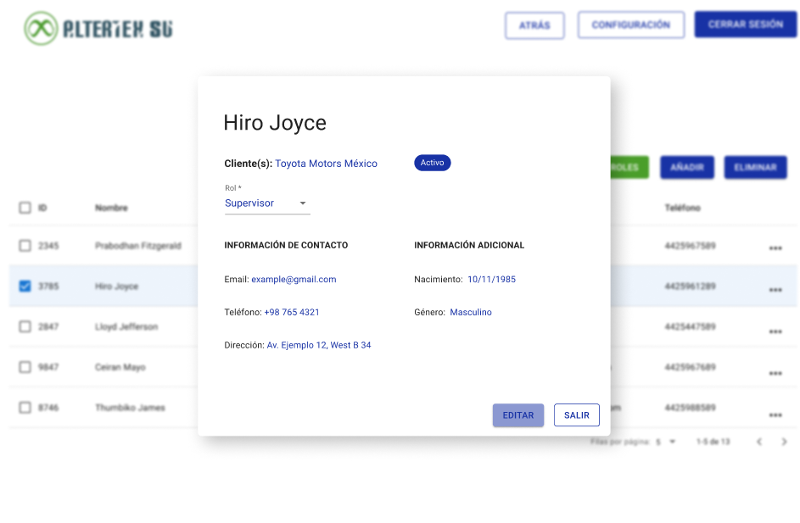Check the box for ID 8746
This screenshot has width=800, height=523.
(x=25, y=407)
